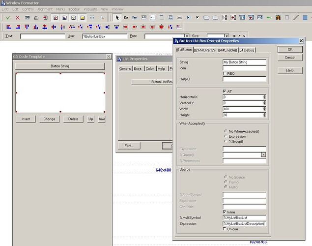312x246 pixels.
Task: Open the Populate menu
Action: click(90, 9)
